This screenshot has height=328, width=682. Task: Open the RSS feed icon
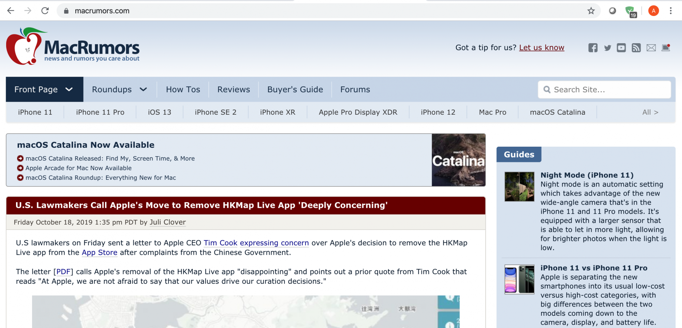click(636, 48)
